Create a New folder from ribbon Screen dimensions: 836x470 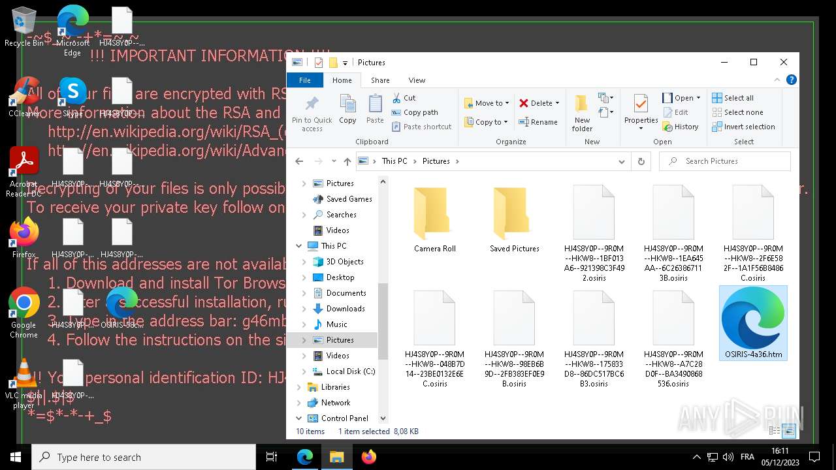[x=582, y=113]
